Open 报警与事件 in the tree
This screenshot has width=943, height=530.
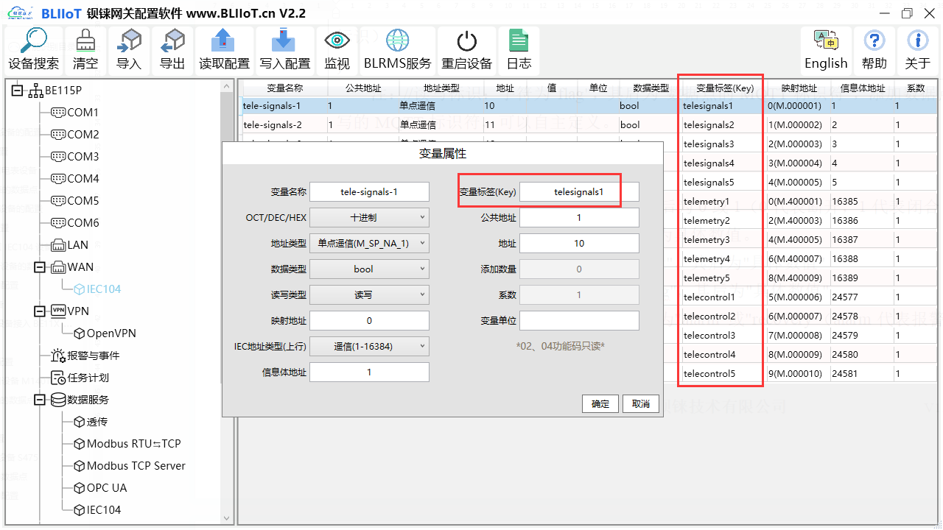pos(85,356)
